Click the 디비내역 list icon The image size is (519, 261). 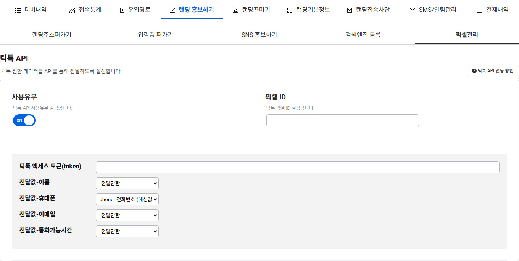tap(18, 10)
